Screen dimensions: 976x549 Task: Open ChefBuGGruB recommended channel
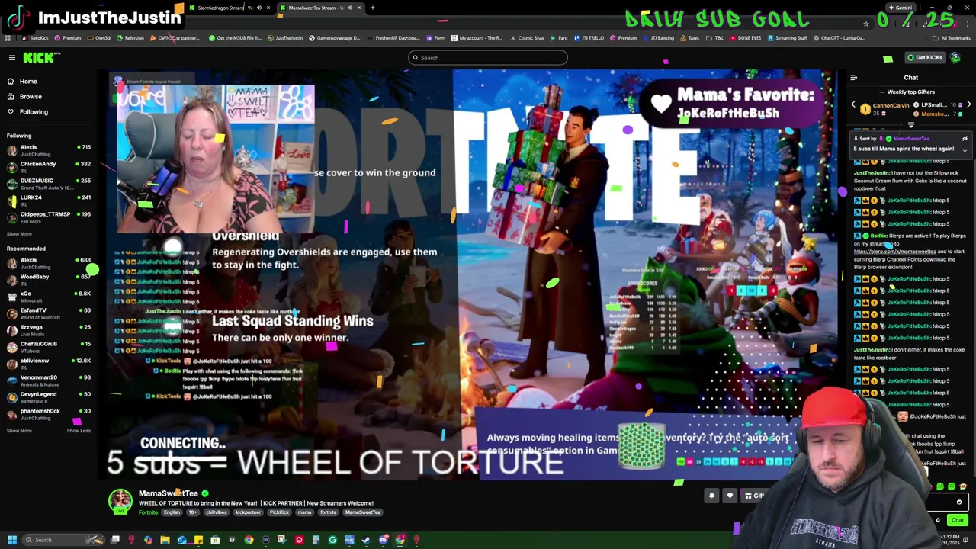pyautogui.click(x=47, y=346)
